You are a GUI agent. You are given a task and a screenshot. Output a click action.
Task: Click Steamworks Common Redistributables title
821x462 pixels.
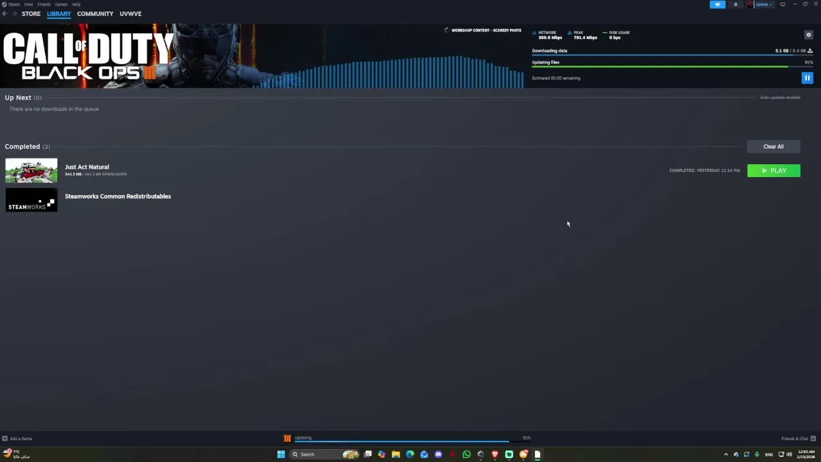pyautogui.click(x=118, y=196)
